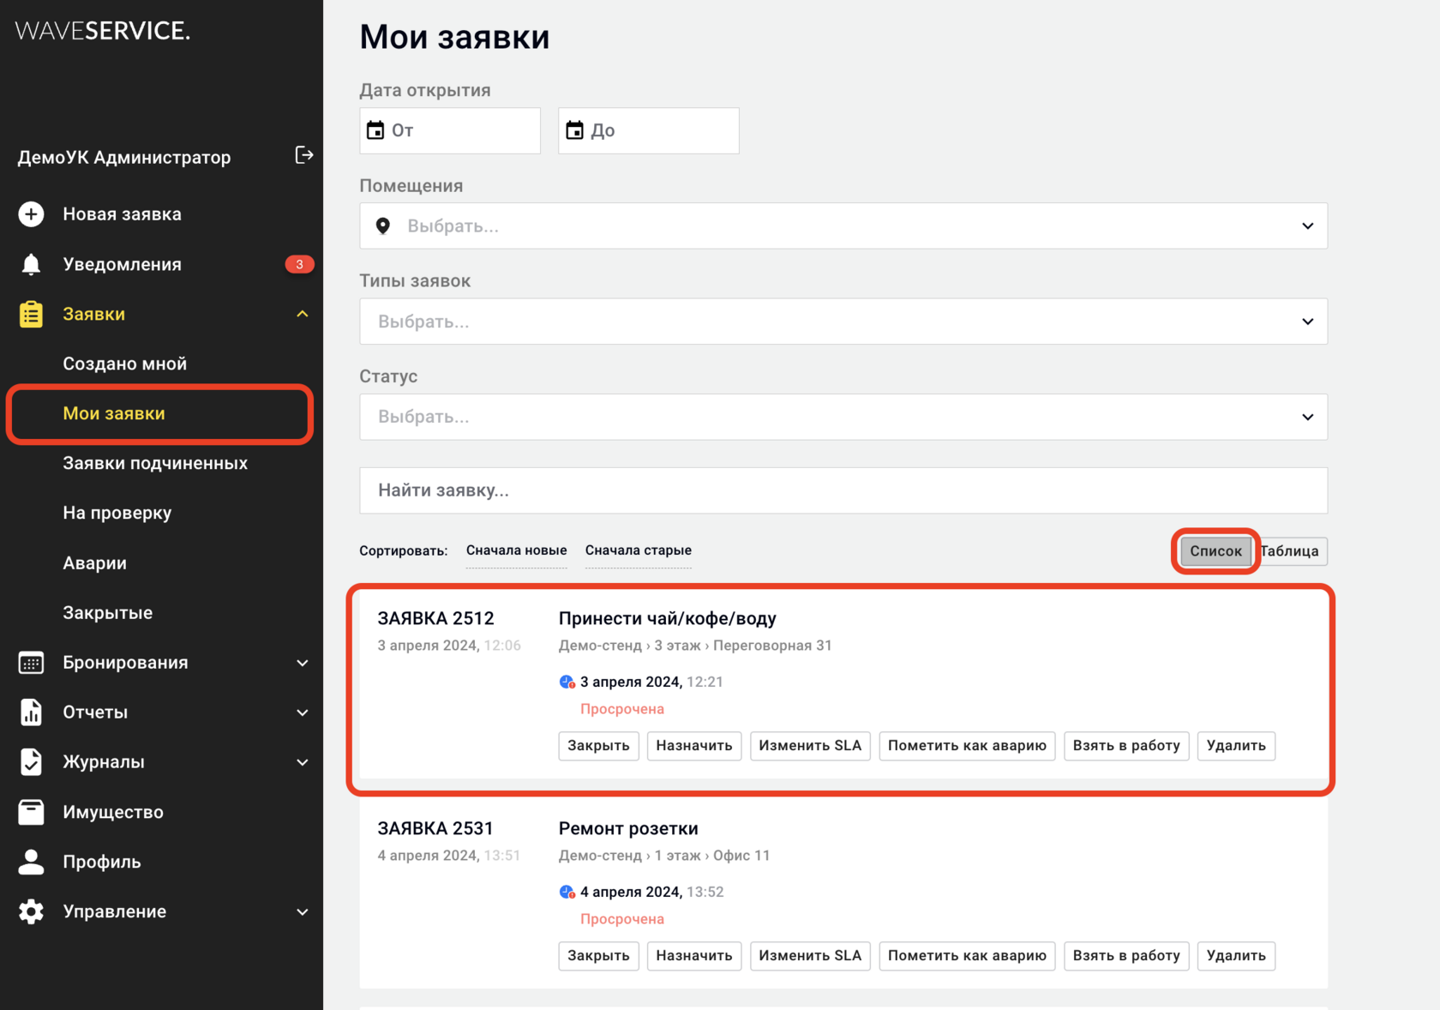Expand the Статус dropdown
1440x1010 pixels.
843,417
